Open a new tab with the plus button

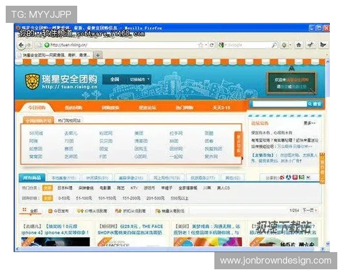98,55
